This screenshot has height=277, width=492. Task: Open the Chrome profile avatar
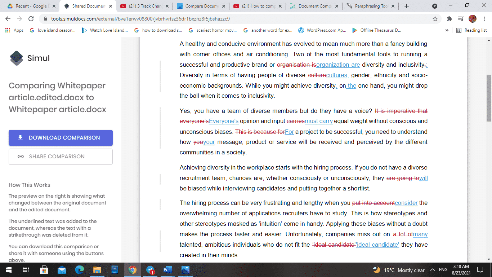pos(472,19)
